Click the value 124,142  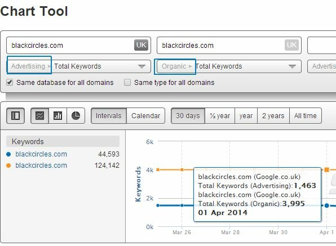tap(107, 166)
